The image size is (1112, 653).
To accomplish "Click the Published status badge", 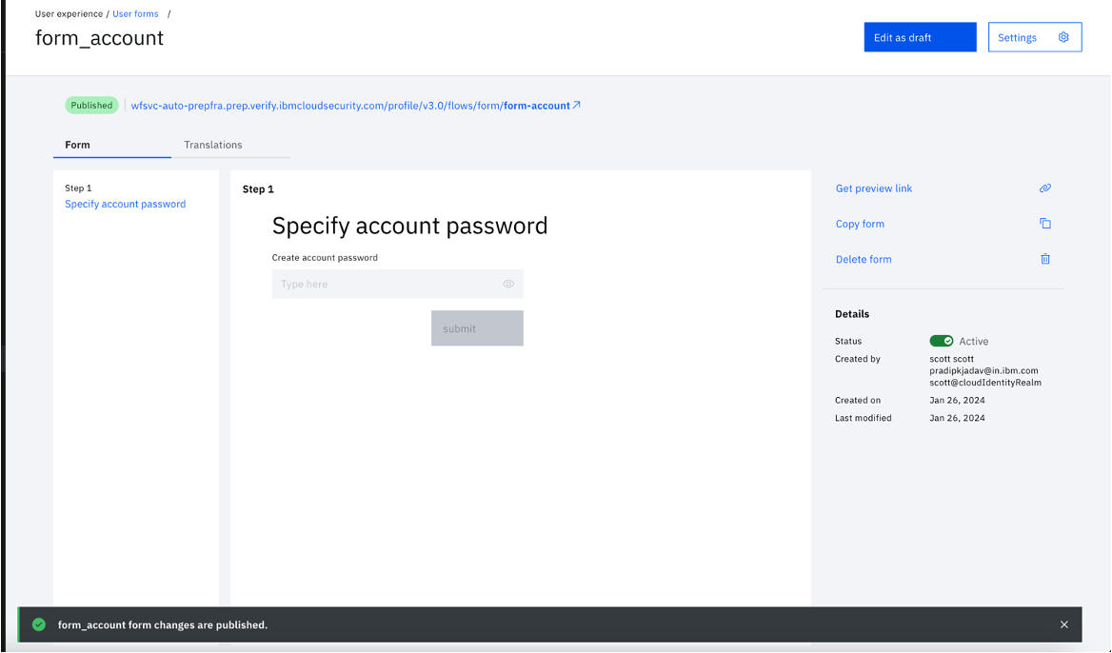I will click(91, 105).
